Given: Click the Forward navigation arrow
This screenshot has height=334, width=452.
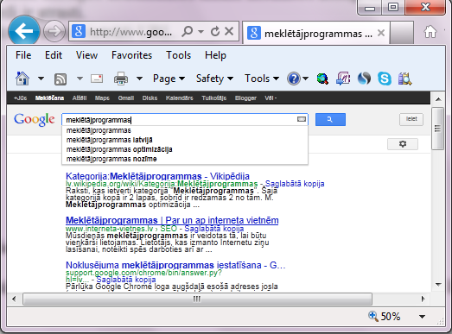Looking at the screenshot, I should pos(54,31).
